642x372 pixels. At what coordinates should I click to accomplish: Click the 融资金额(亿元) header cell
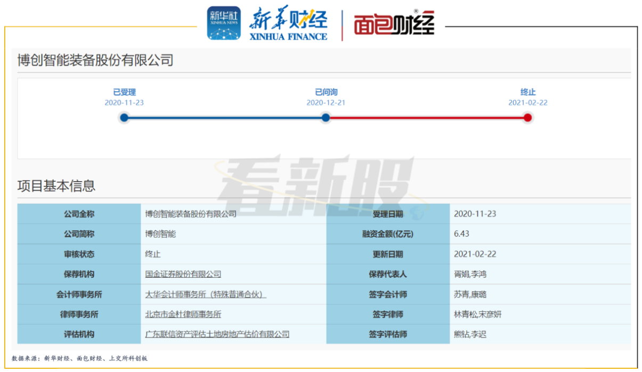388,234
